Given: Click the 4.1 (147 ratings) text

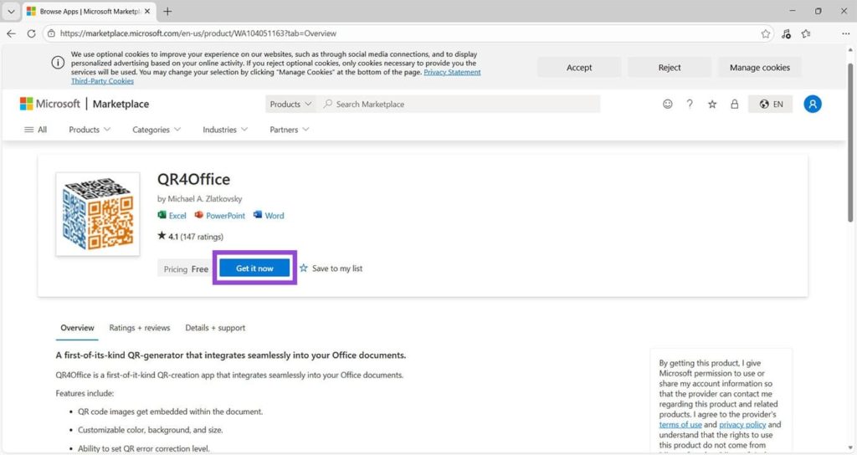Looking at the screenshot, I should (196, 237).
